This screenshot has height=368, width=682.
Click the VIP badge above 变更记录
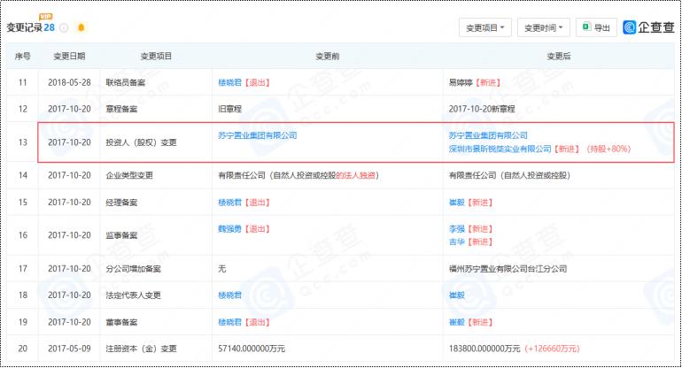coord(46,17)
